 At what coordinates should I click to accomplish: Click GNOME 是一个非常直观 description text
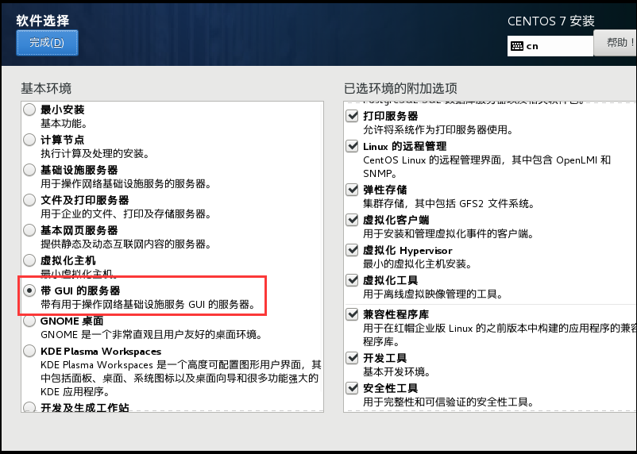[152, 335]
